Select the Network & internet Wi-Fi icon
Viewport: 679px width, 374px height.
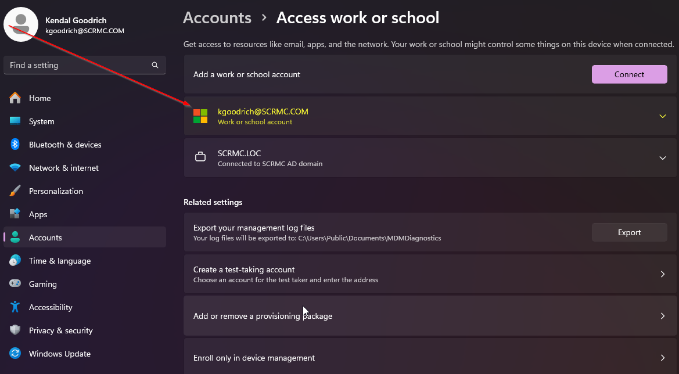coord(16,168)
